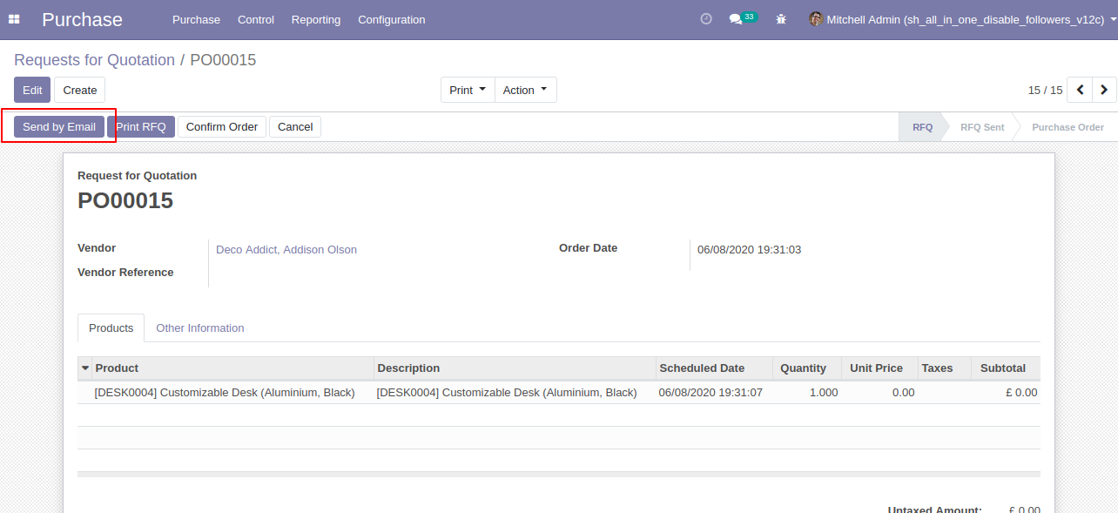This screenshot has height=513, width=1118.
Task: Open the Purchase menu
Action: click(x=196, y=19)
